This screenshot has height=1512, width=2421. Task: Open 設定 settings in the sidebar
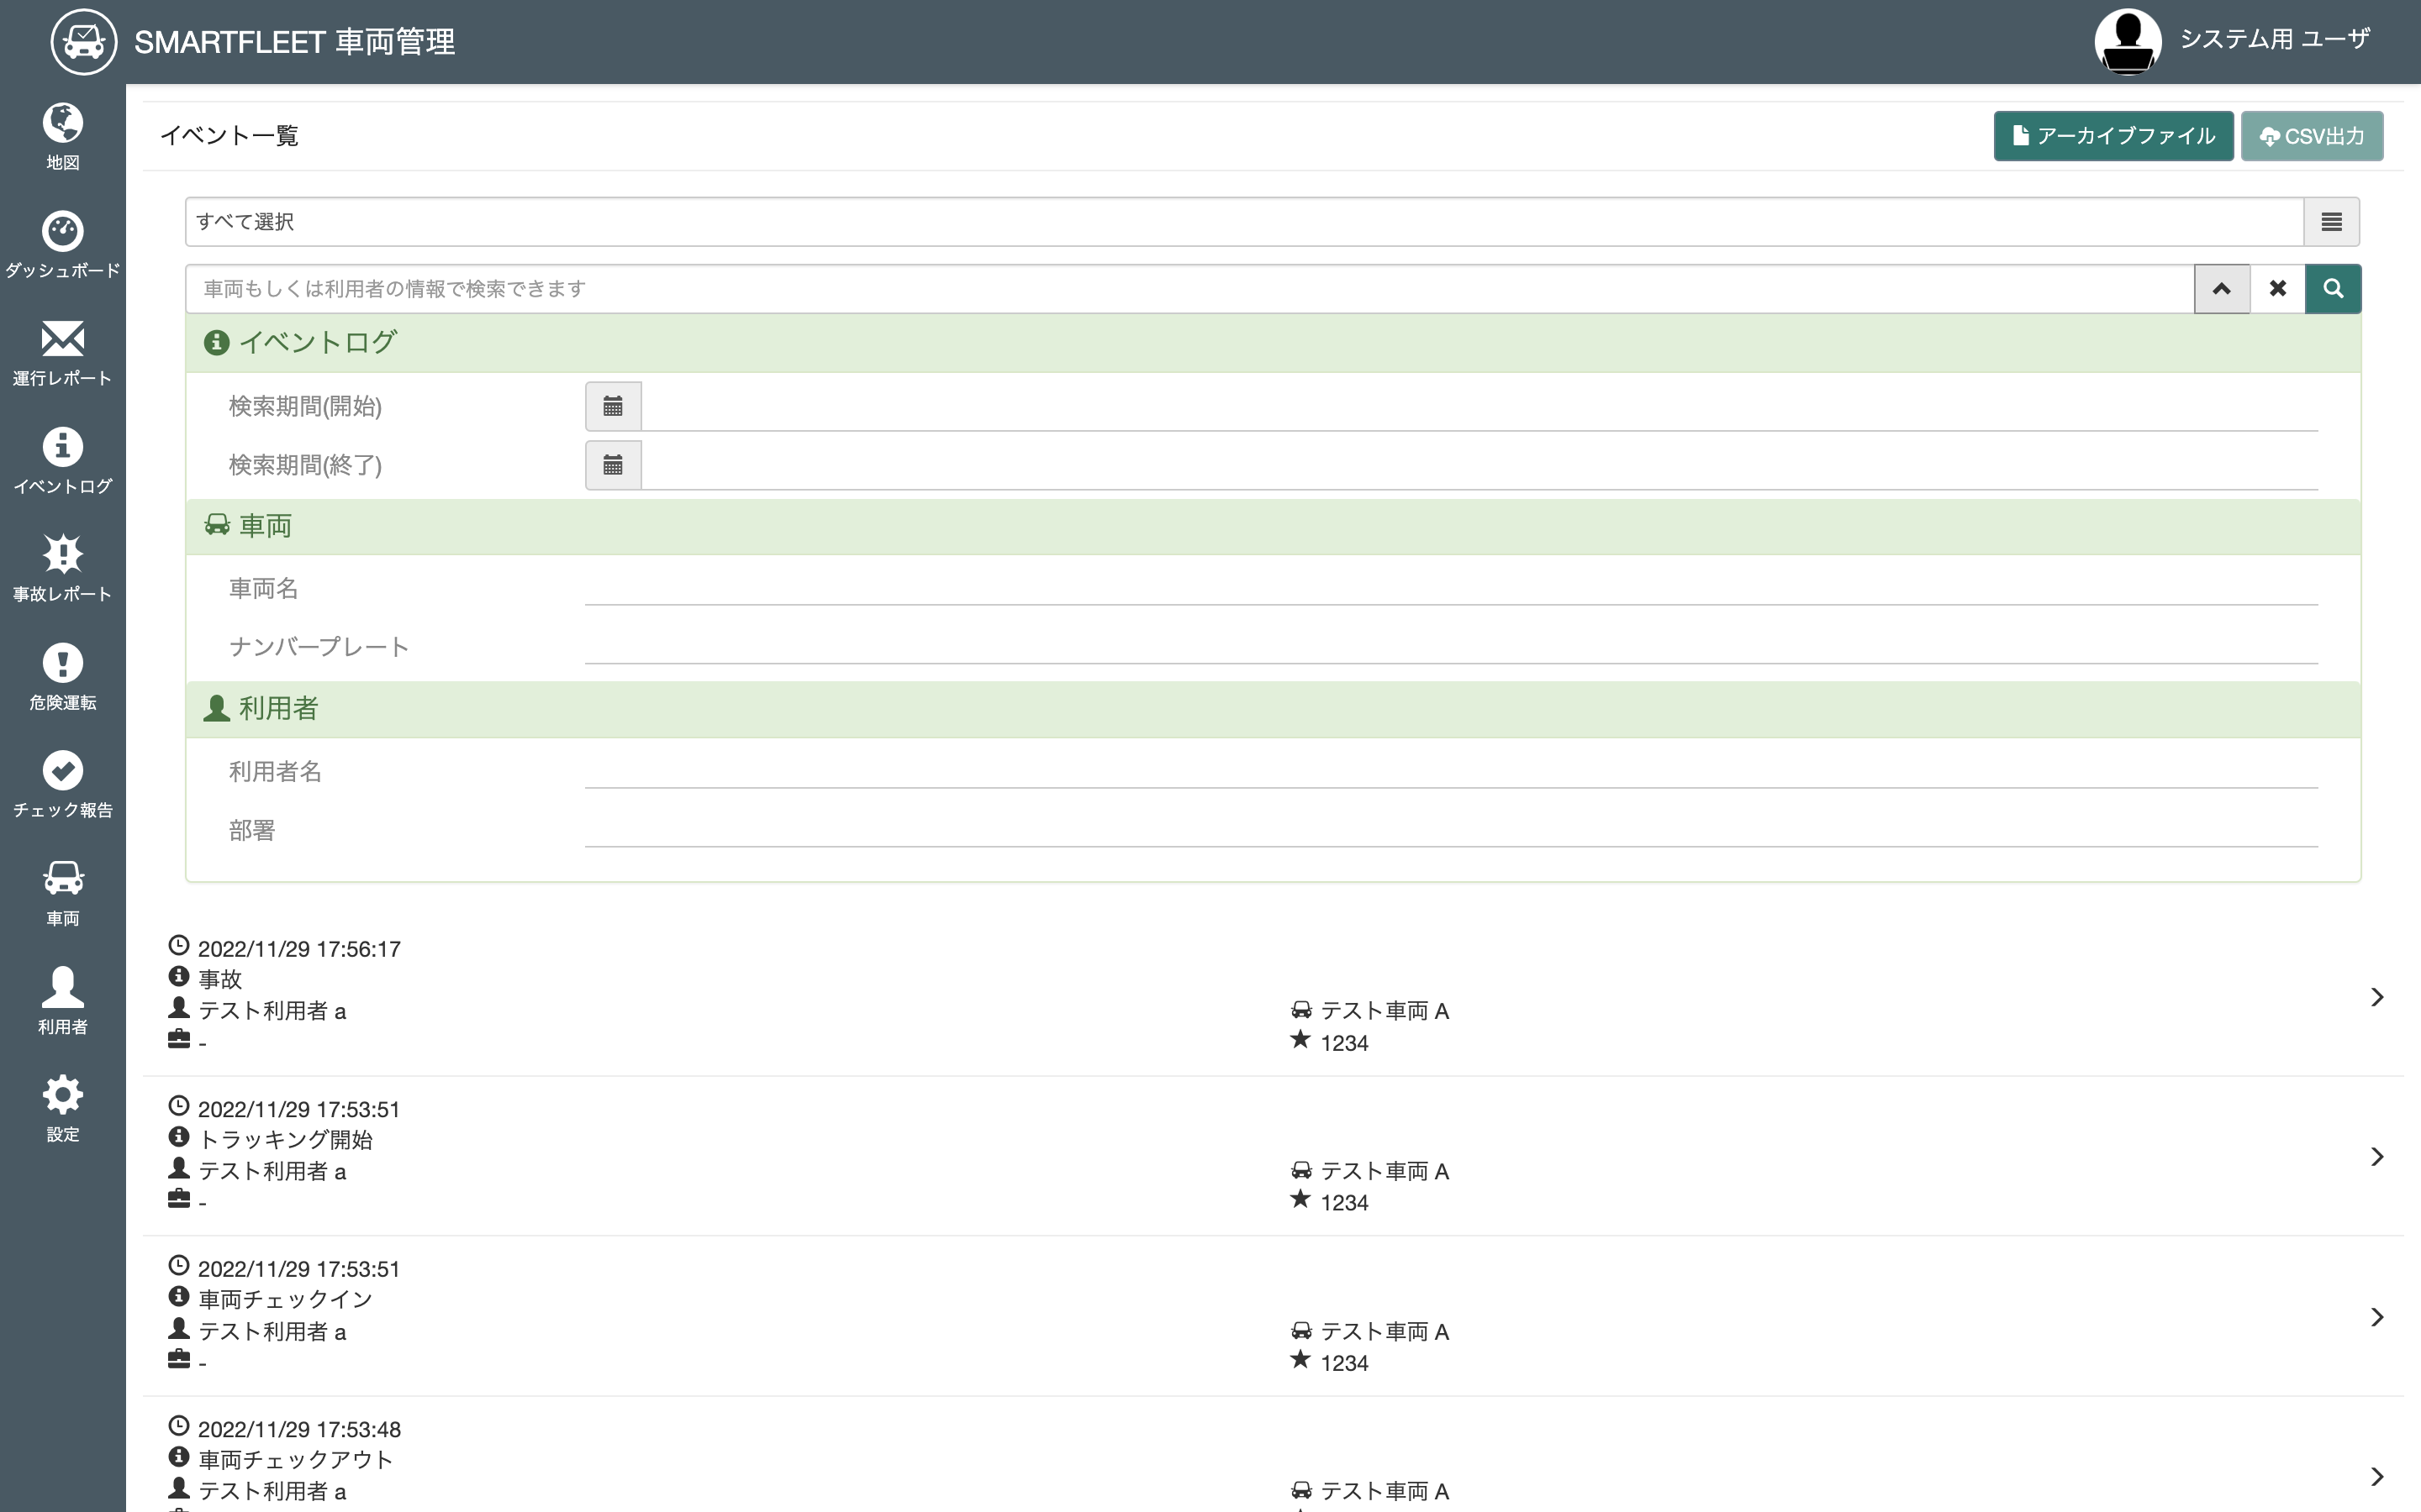tap(62, 1109)
